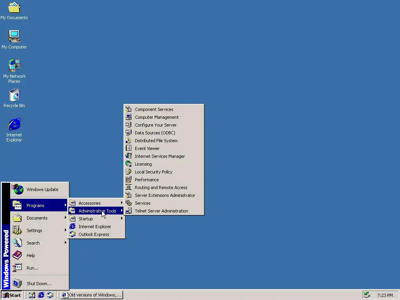Click the Distributed File System icon

[129, 141]
